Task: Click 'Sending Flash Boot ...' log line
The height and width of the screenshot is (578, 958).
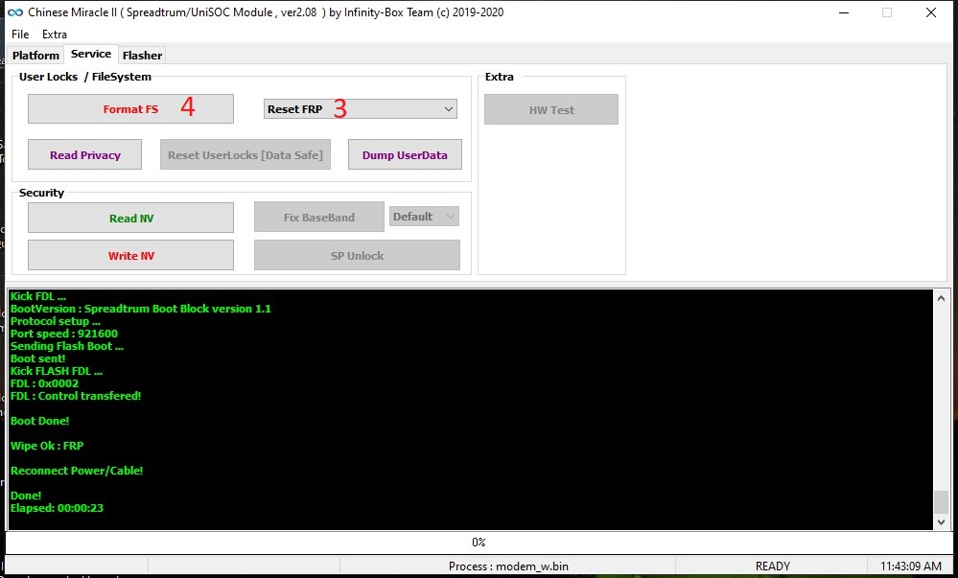Action: pos(67,346)
